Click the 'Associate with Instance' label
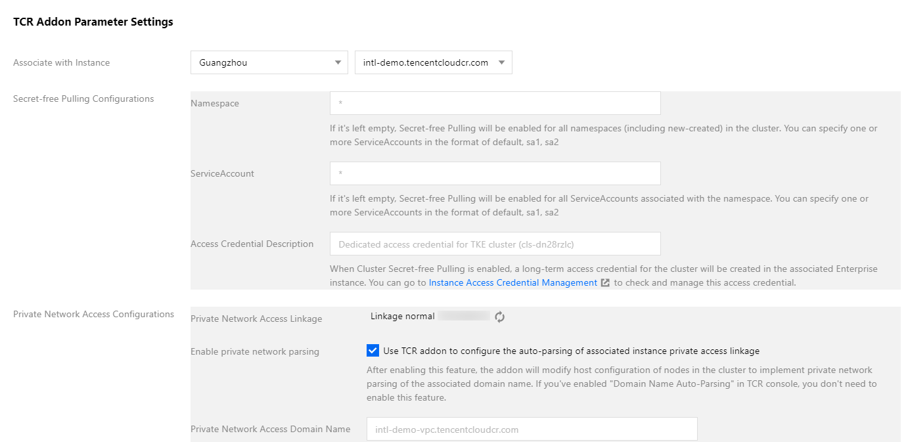908x442 pixels. click(62, 63)
